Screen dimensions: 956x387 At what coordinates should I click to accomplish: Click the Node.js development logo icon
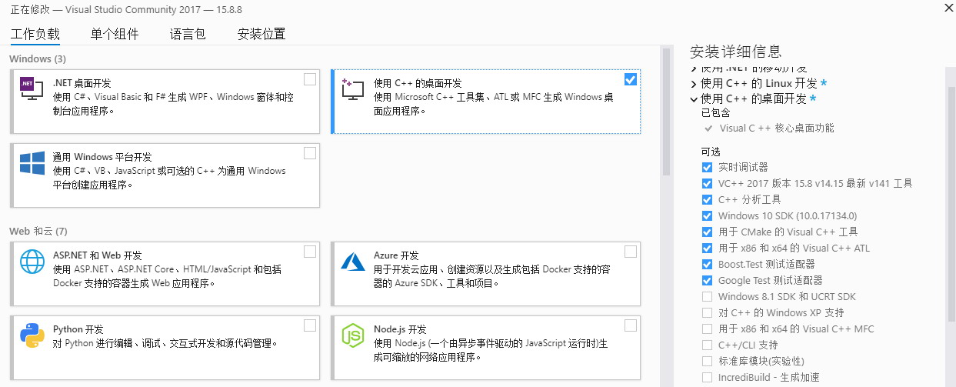tap(352, 336)
